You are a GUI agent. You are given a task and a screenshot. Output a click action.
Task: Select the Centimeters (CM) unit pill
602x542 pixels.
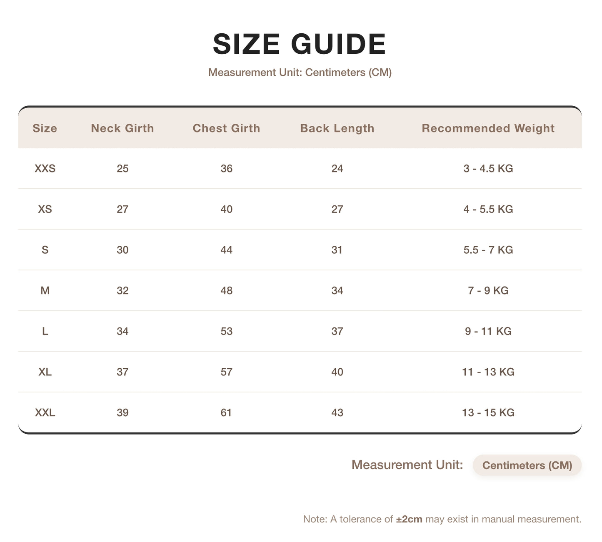coord(527,465)
